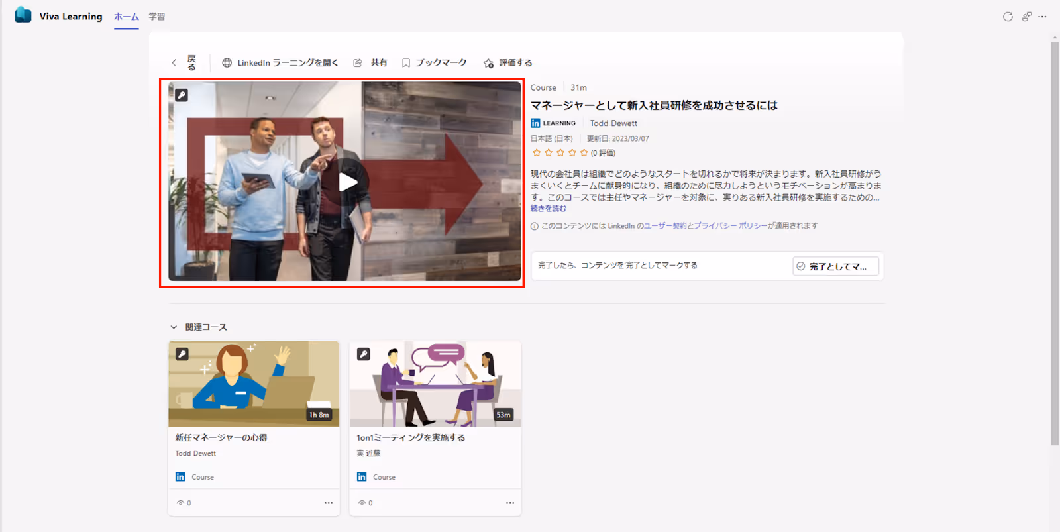Click the LinkedIn Learning logo by author
1060x532 pixels.
[553, 123]
